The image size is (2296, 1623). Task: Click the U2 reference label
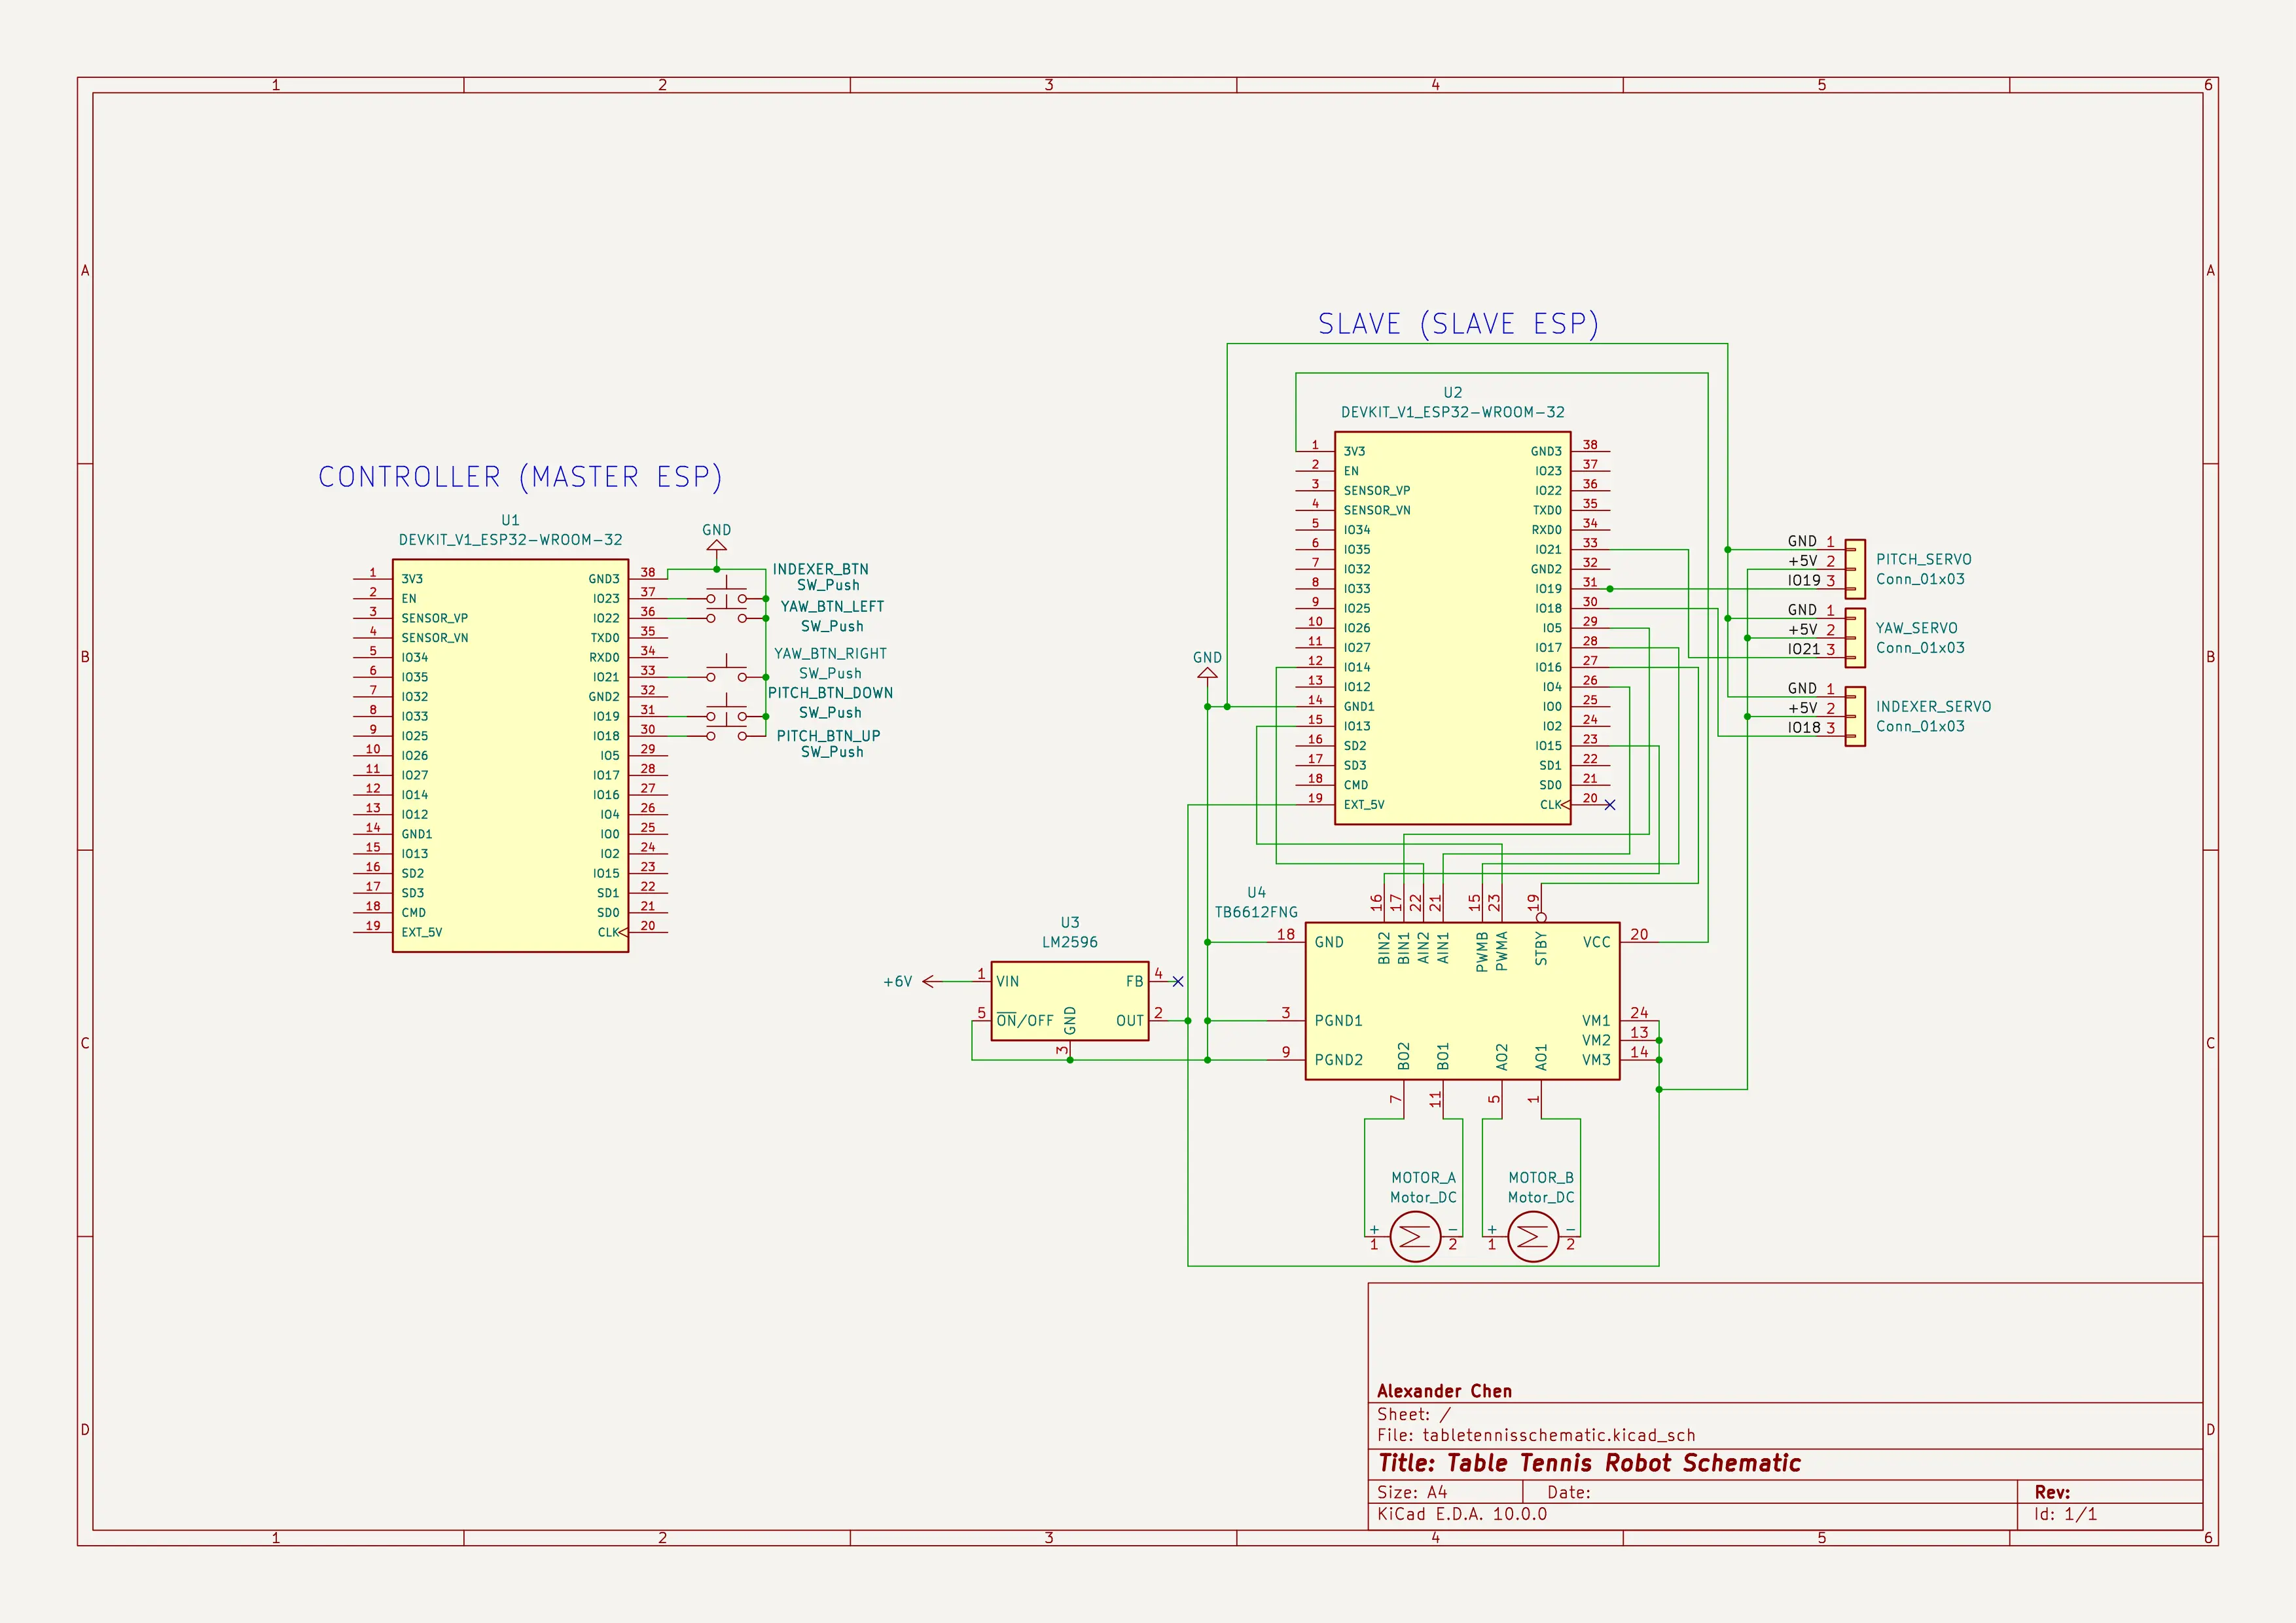point(1452,393)
